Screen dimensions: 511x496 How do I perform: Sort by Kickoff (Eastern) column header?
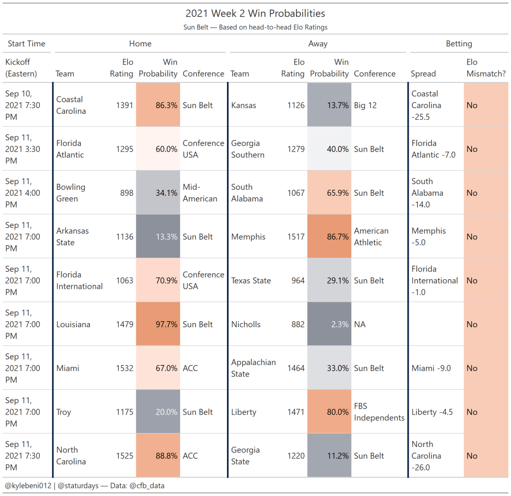click(x=21, y=68)
